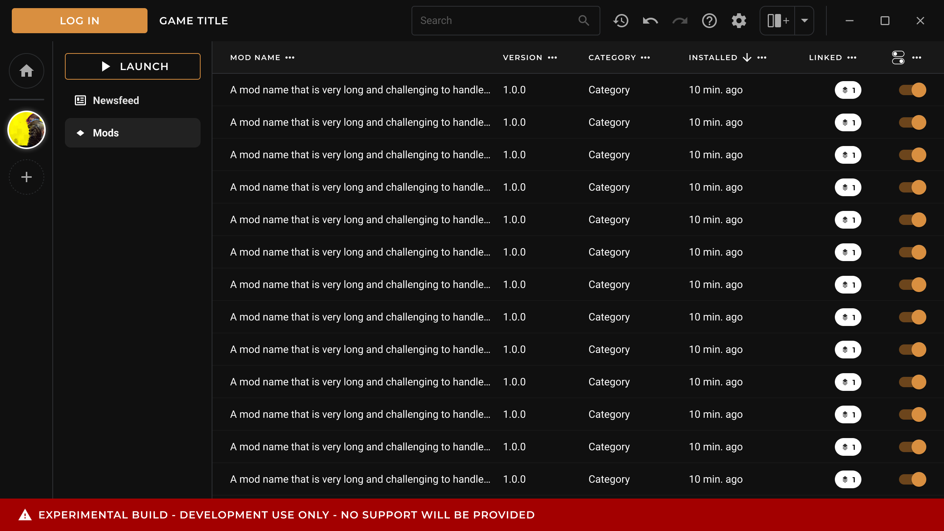Undo the last action with the undo arrow
This screenshot has width=944, height=531.
650,21
